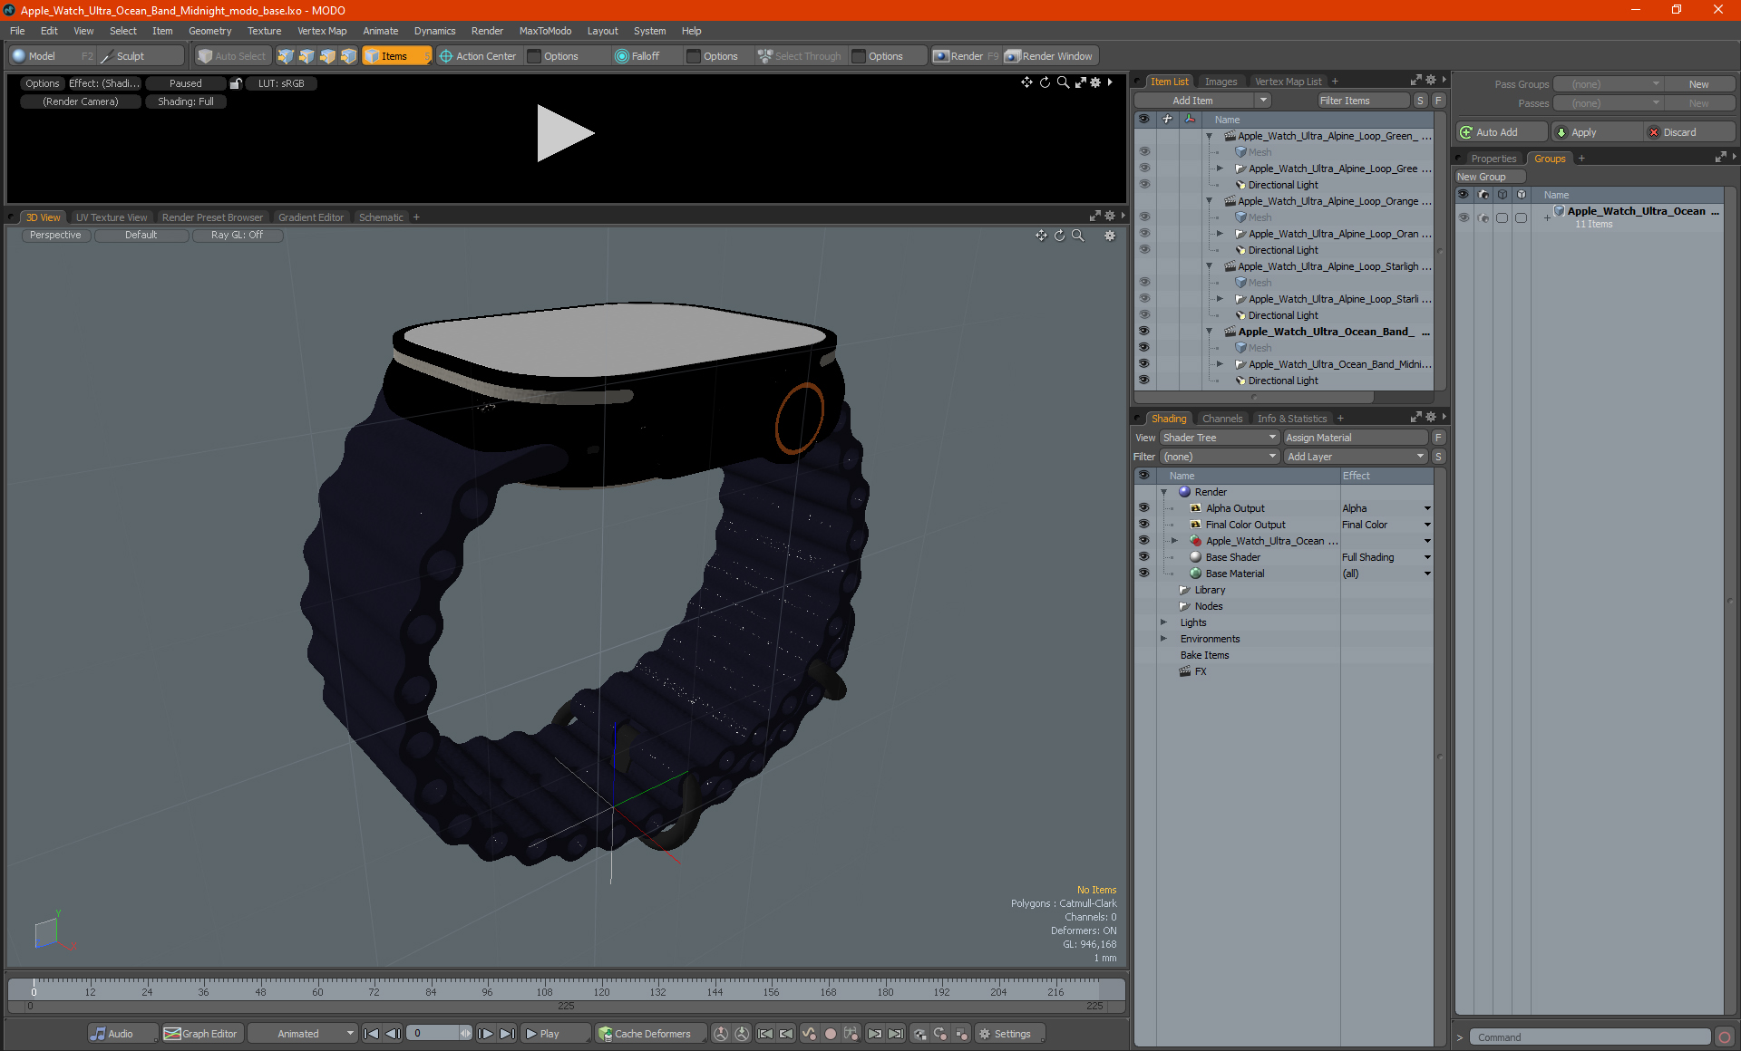Click New Group button
Image resolution: width=1741 pixels, height=1051 pixels.
click(x=1490, y=177)
